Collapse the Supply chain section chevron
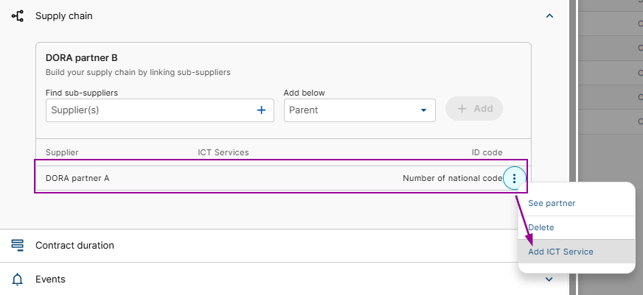 pos(549,15)
